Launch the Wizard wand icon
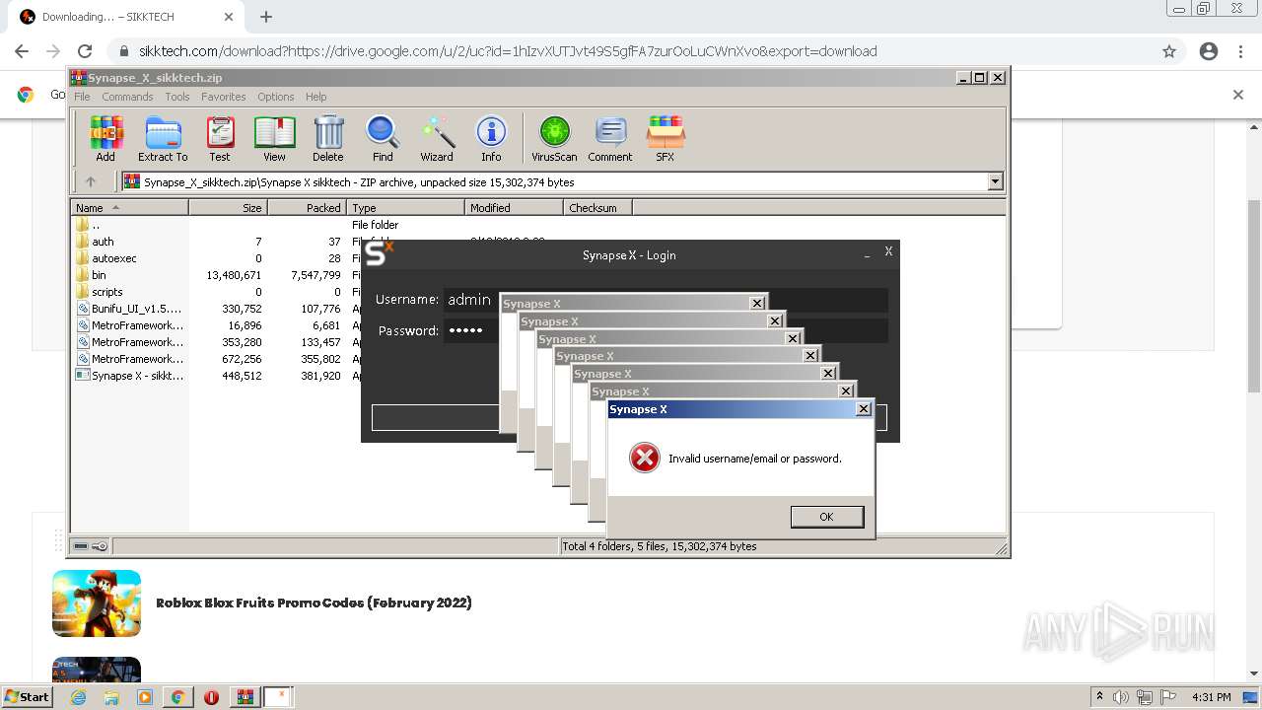 pos(437,139)
